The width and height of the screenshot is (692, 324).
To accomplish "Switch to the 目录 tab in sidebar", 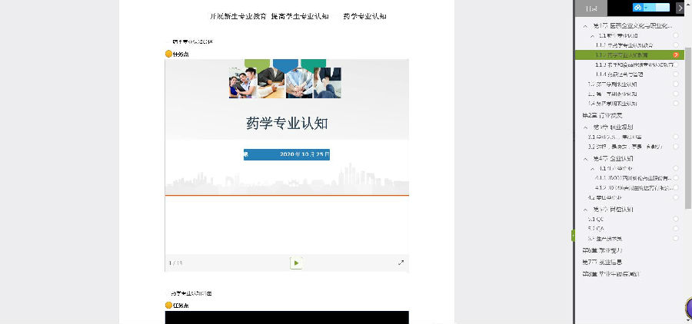I will pos(591,8).
